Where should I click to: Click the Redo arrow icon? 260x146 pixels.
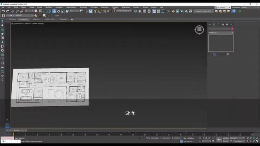tap(7, 11)
